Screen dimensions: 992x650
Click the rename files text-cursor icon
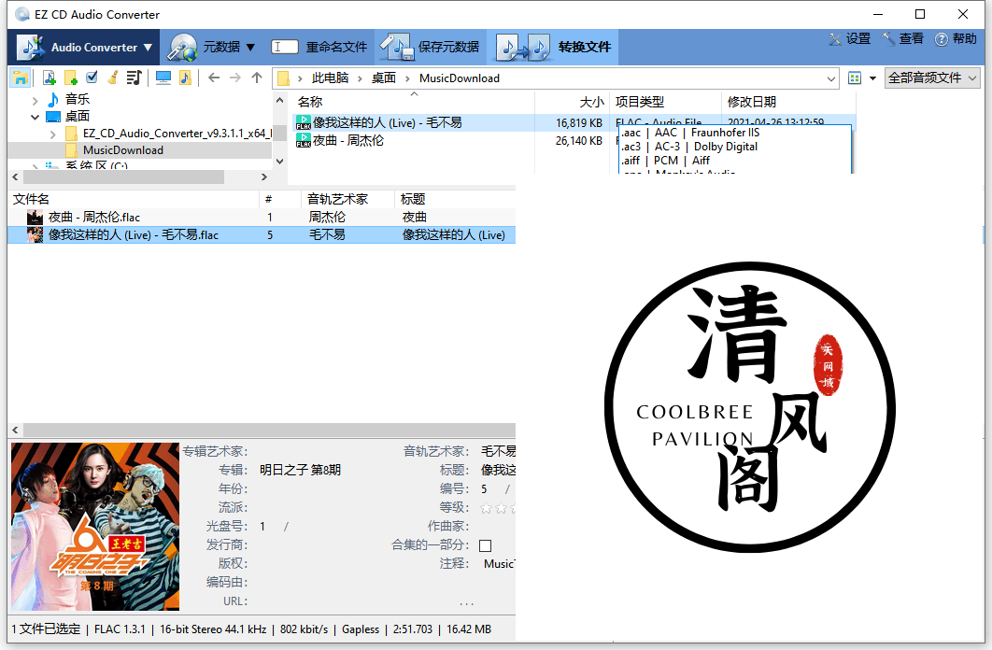coord(285,47)
